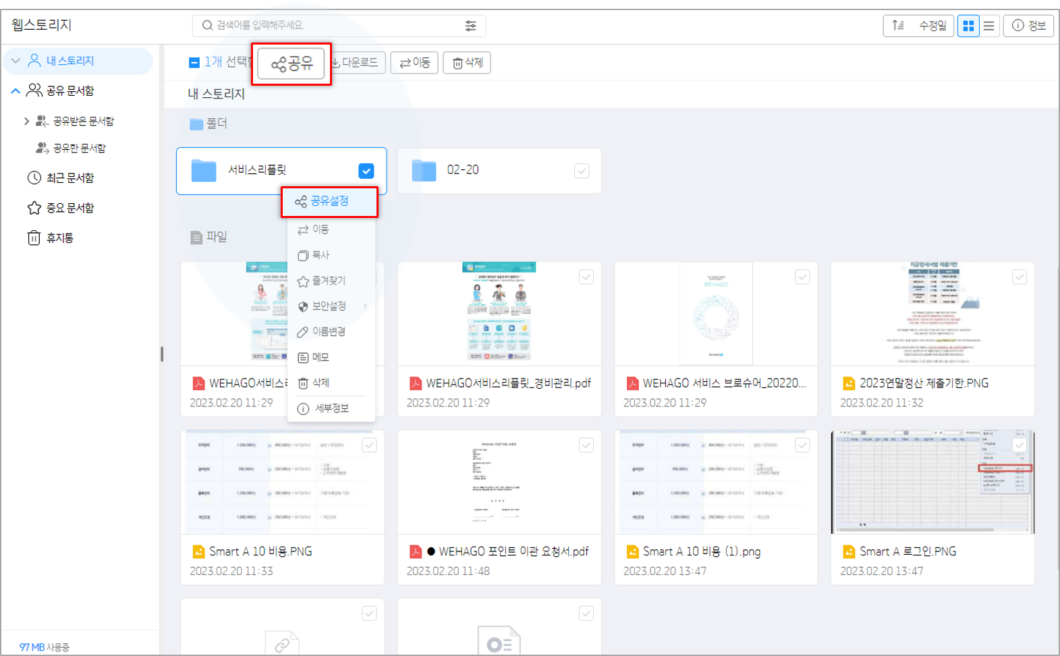Click the 97 MB 사용중 storage usage
The height and width of the screenshot is (656, 1060).
click(45, 647)
